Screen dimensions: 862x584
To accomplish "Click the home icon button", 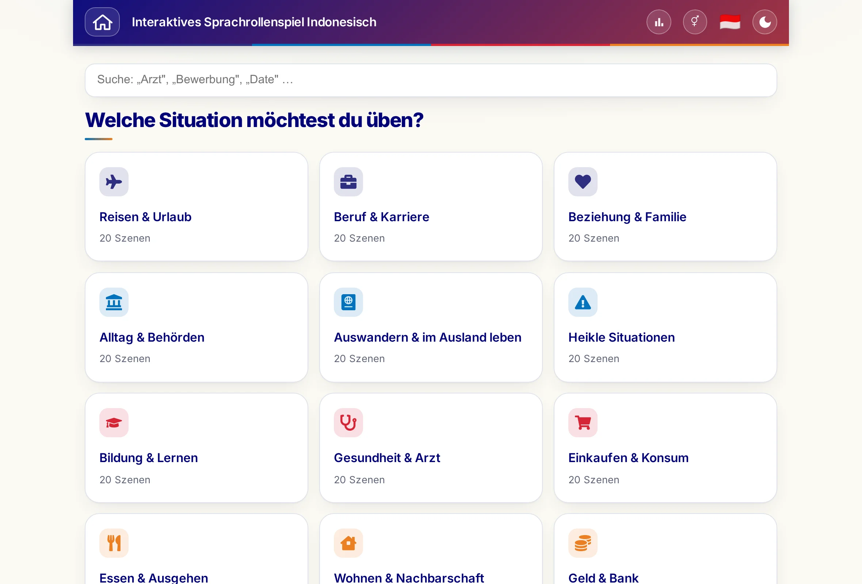I will [x=102, y=22].
